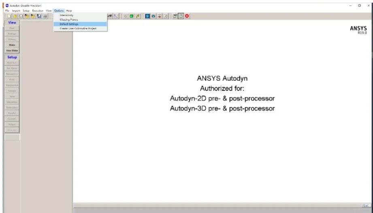Click the first folder-with-arrow toolbar icon
This screenshot has height=213, width=373.
pyautogui.click(x=27, y=16)
